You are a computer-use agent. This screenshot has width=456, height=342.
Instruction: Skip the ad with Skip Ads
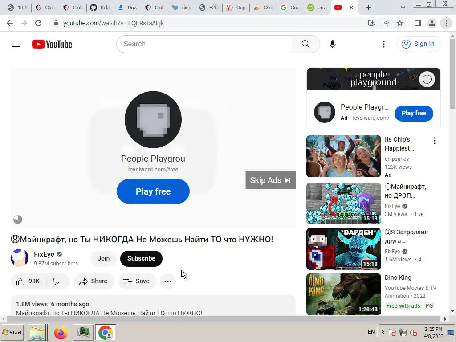tap(270, 180)
